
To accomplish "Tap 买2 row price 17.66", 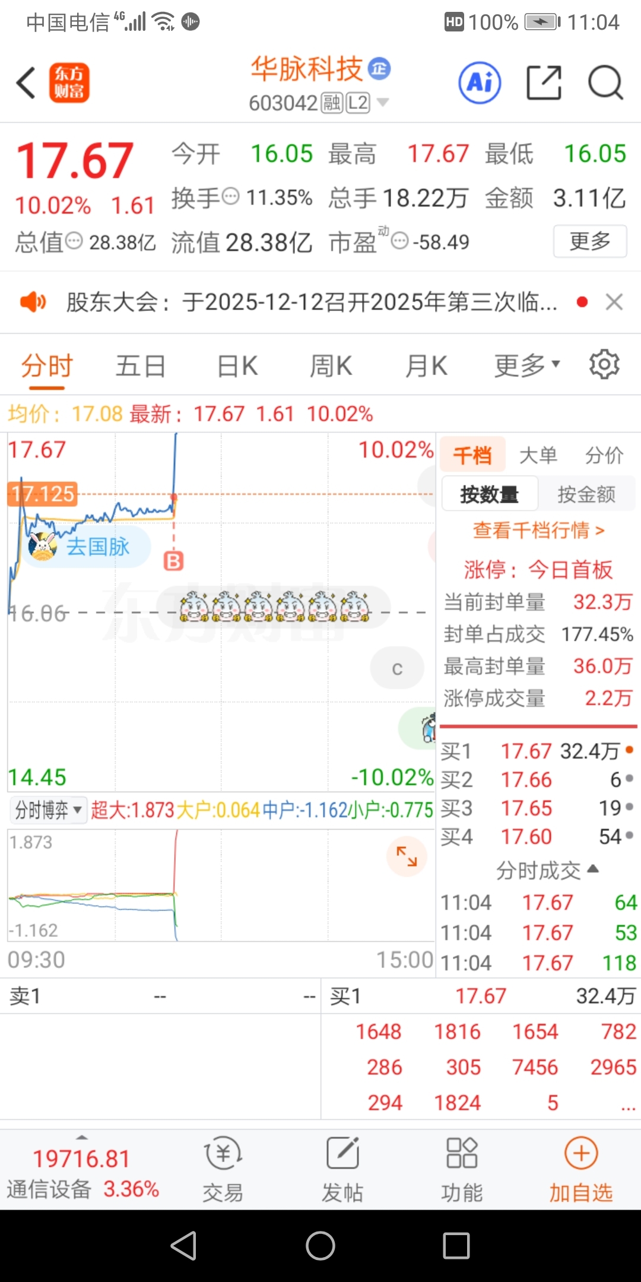I will coord(526,779).
